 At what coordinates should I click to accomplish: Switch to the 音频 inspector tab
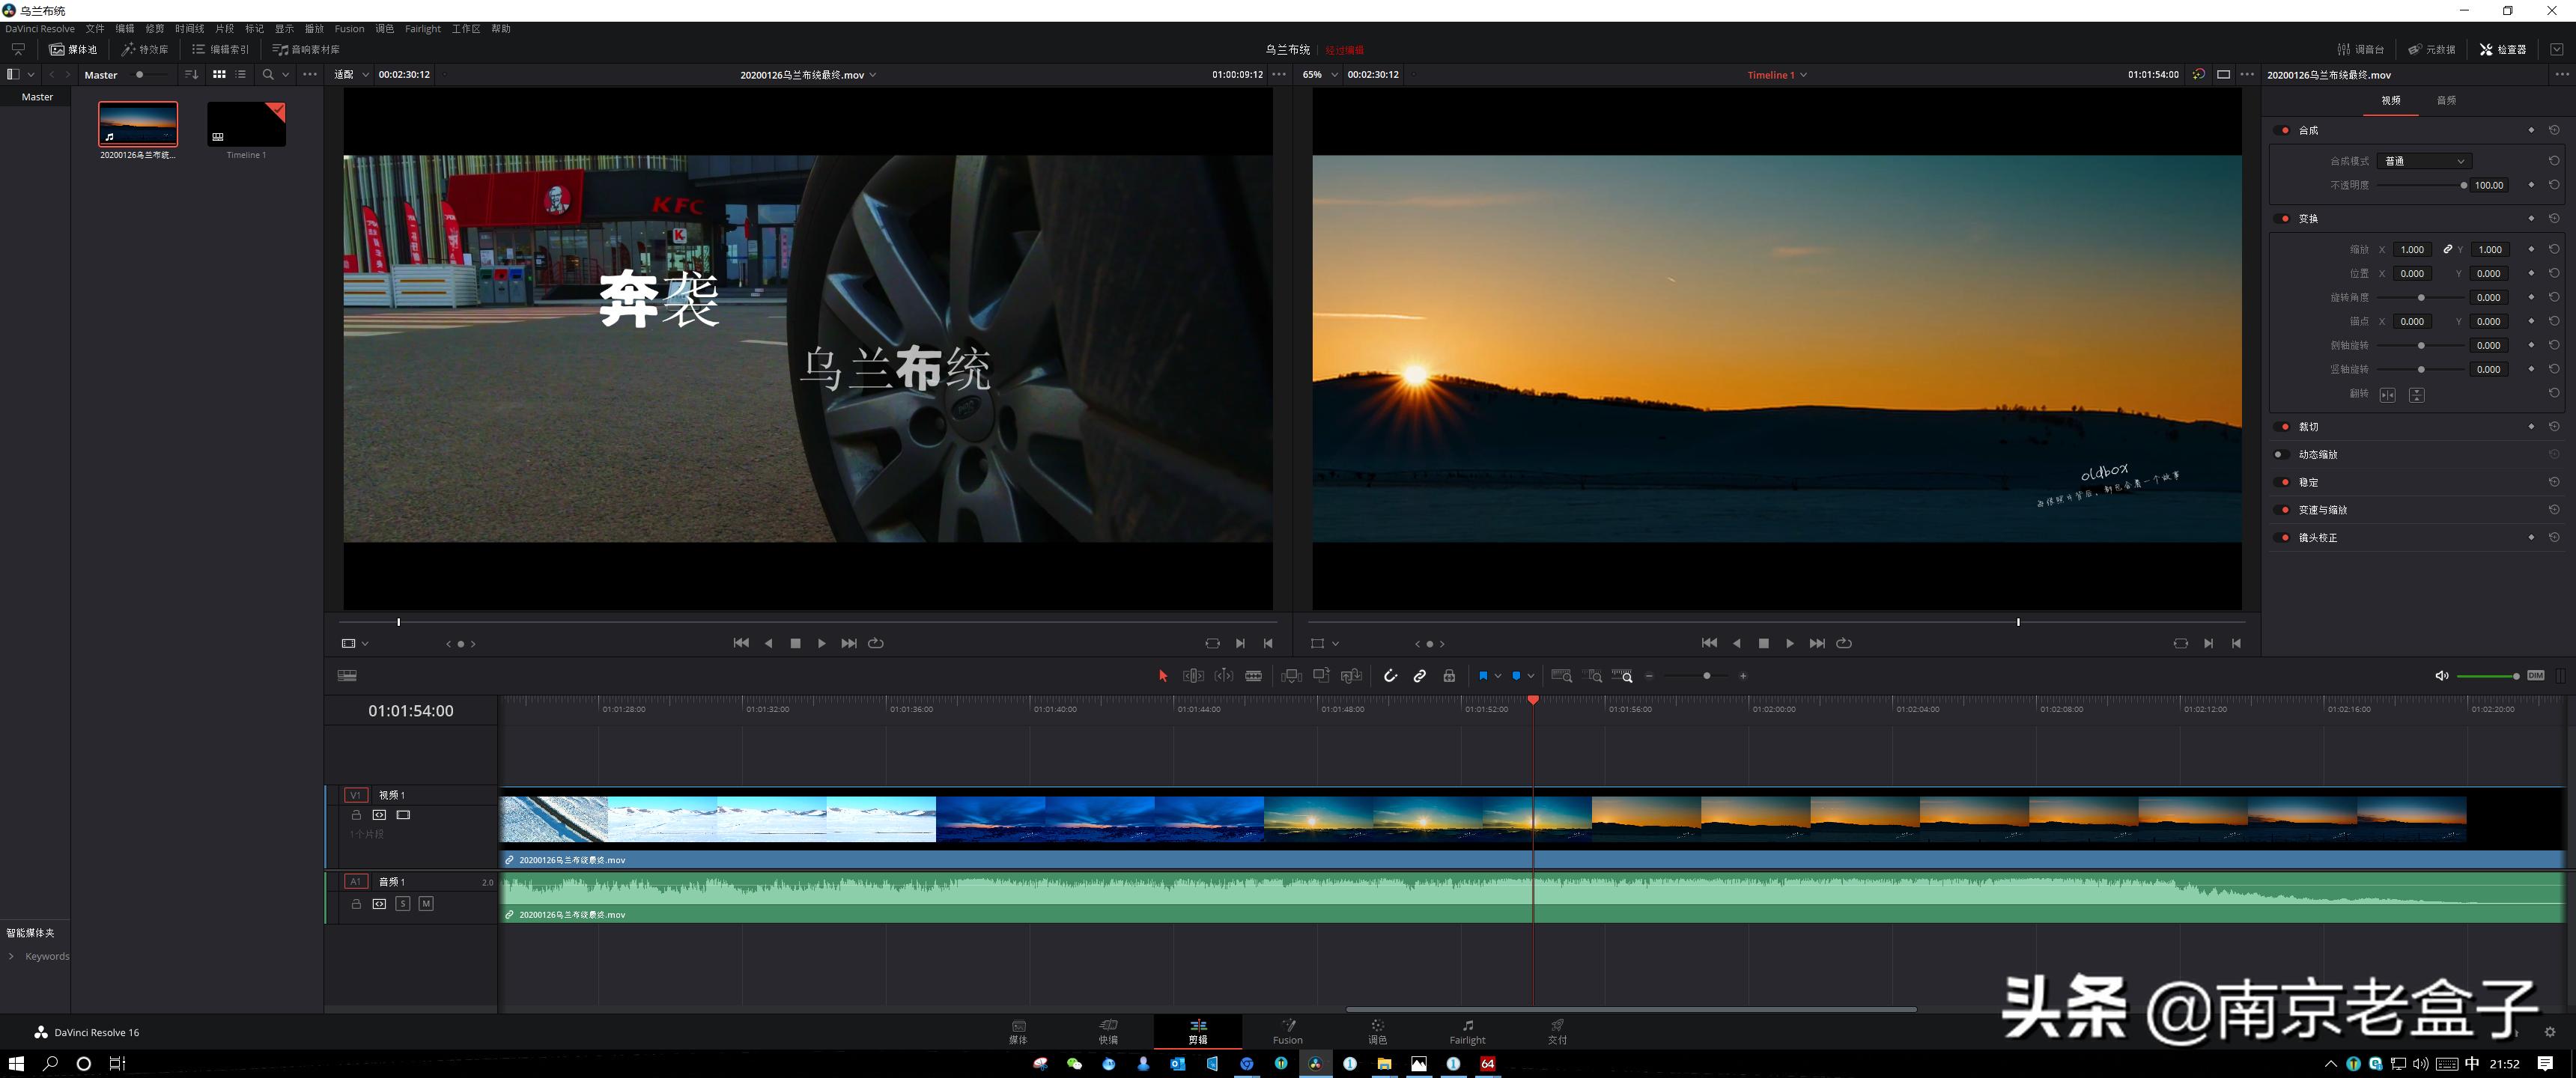[2446, 101]
